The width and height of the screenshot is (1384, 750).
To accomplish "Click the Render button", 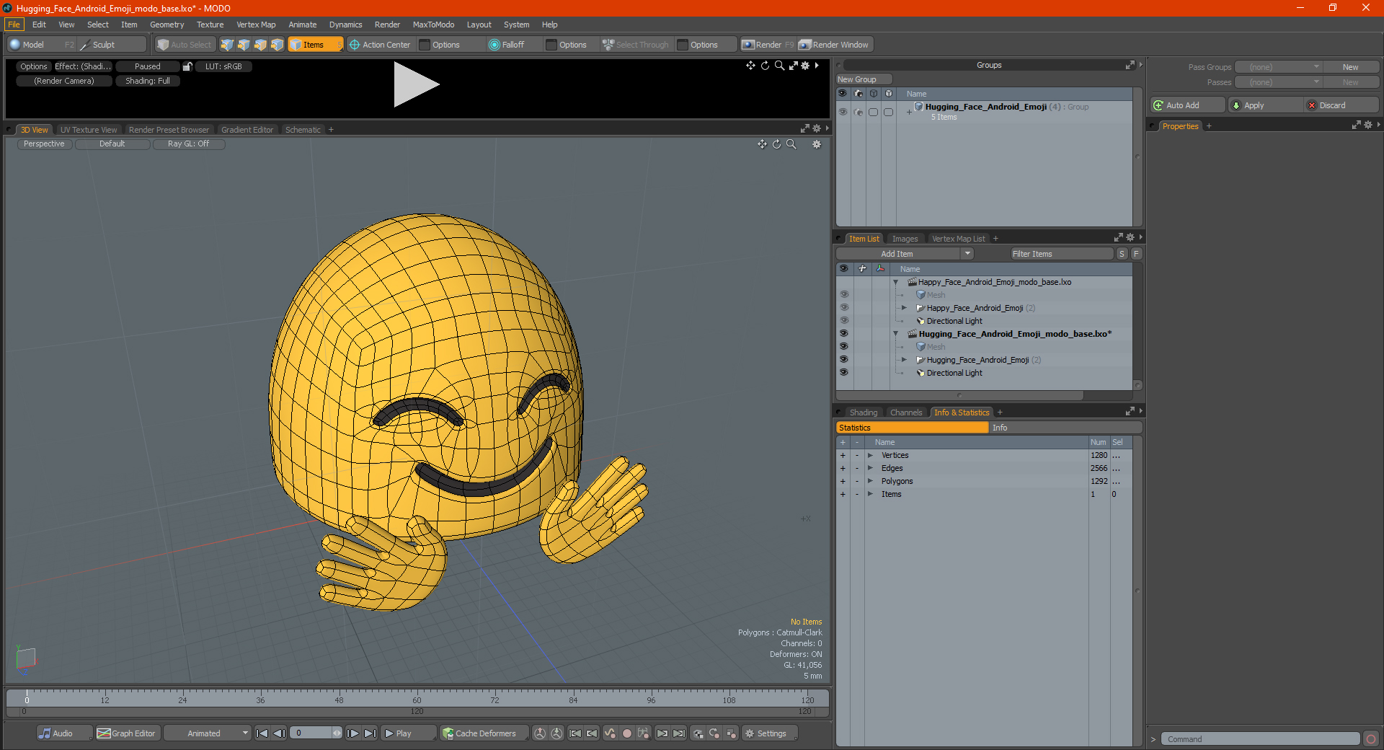I will point(768,45).
